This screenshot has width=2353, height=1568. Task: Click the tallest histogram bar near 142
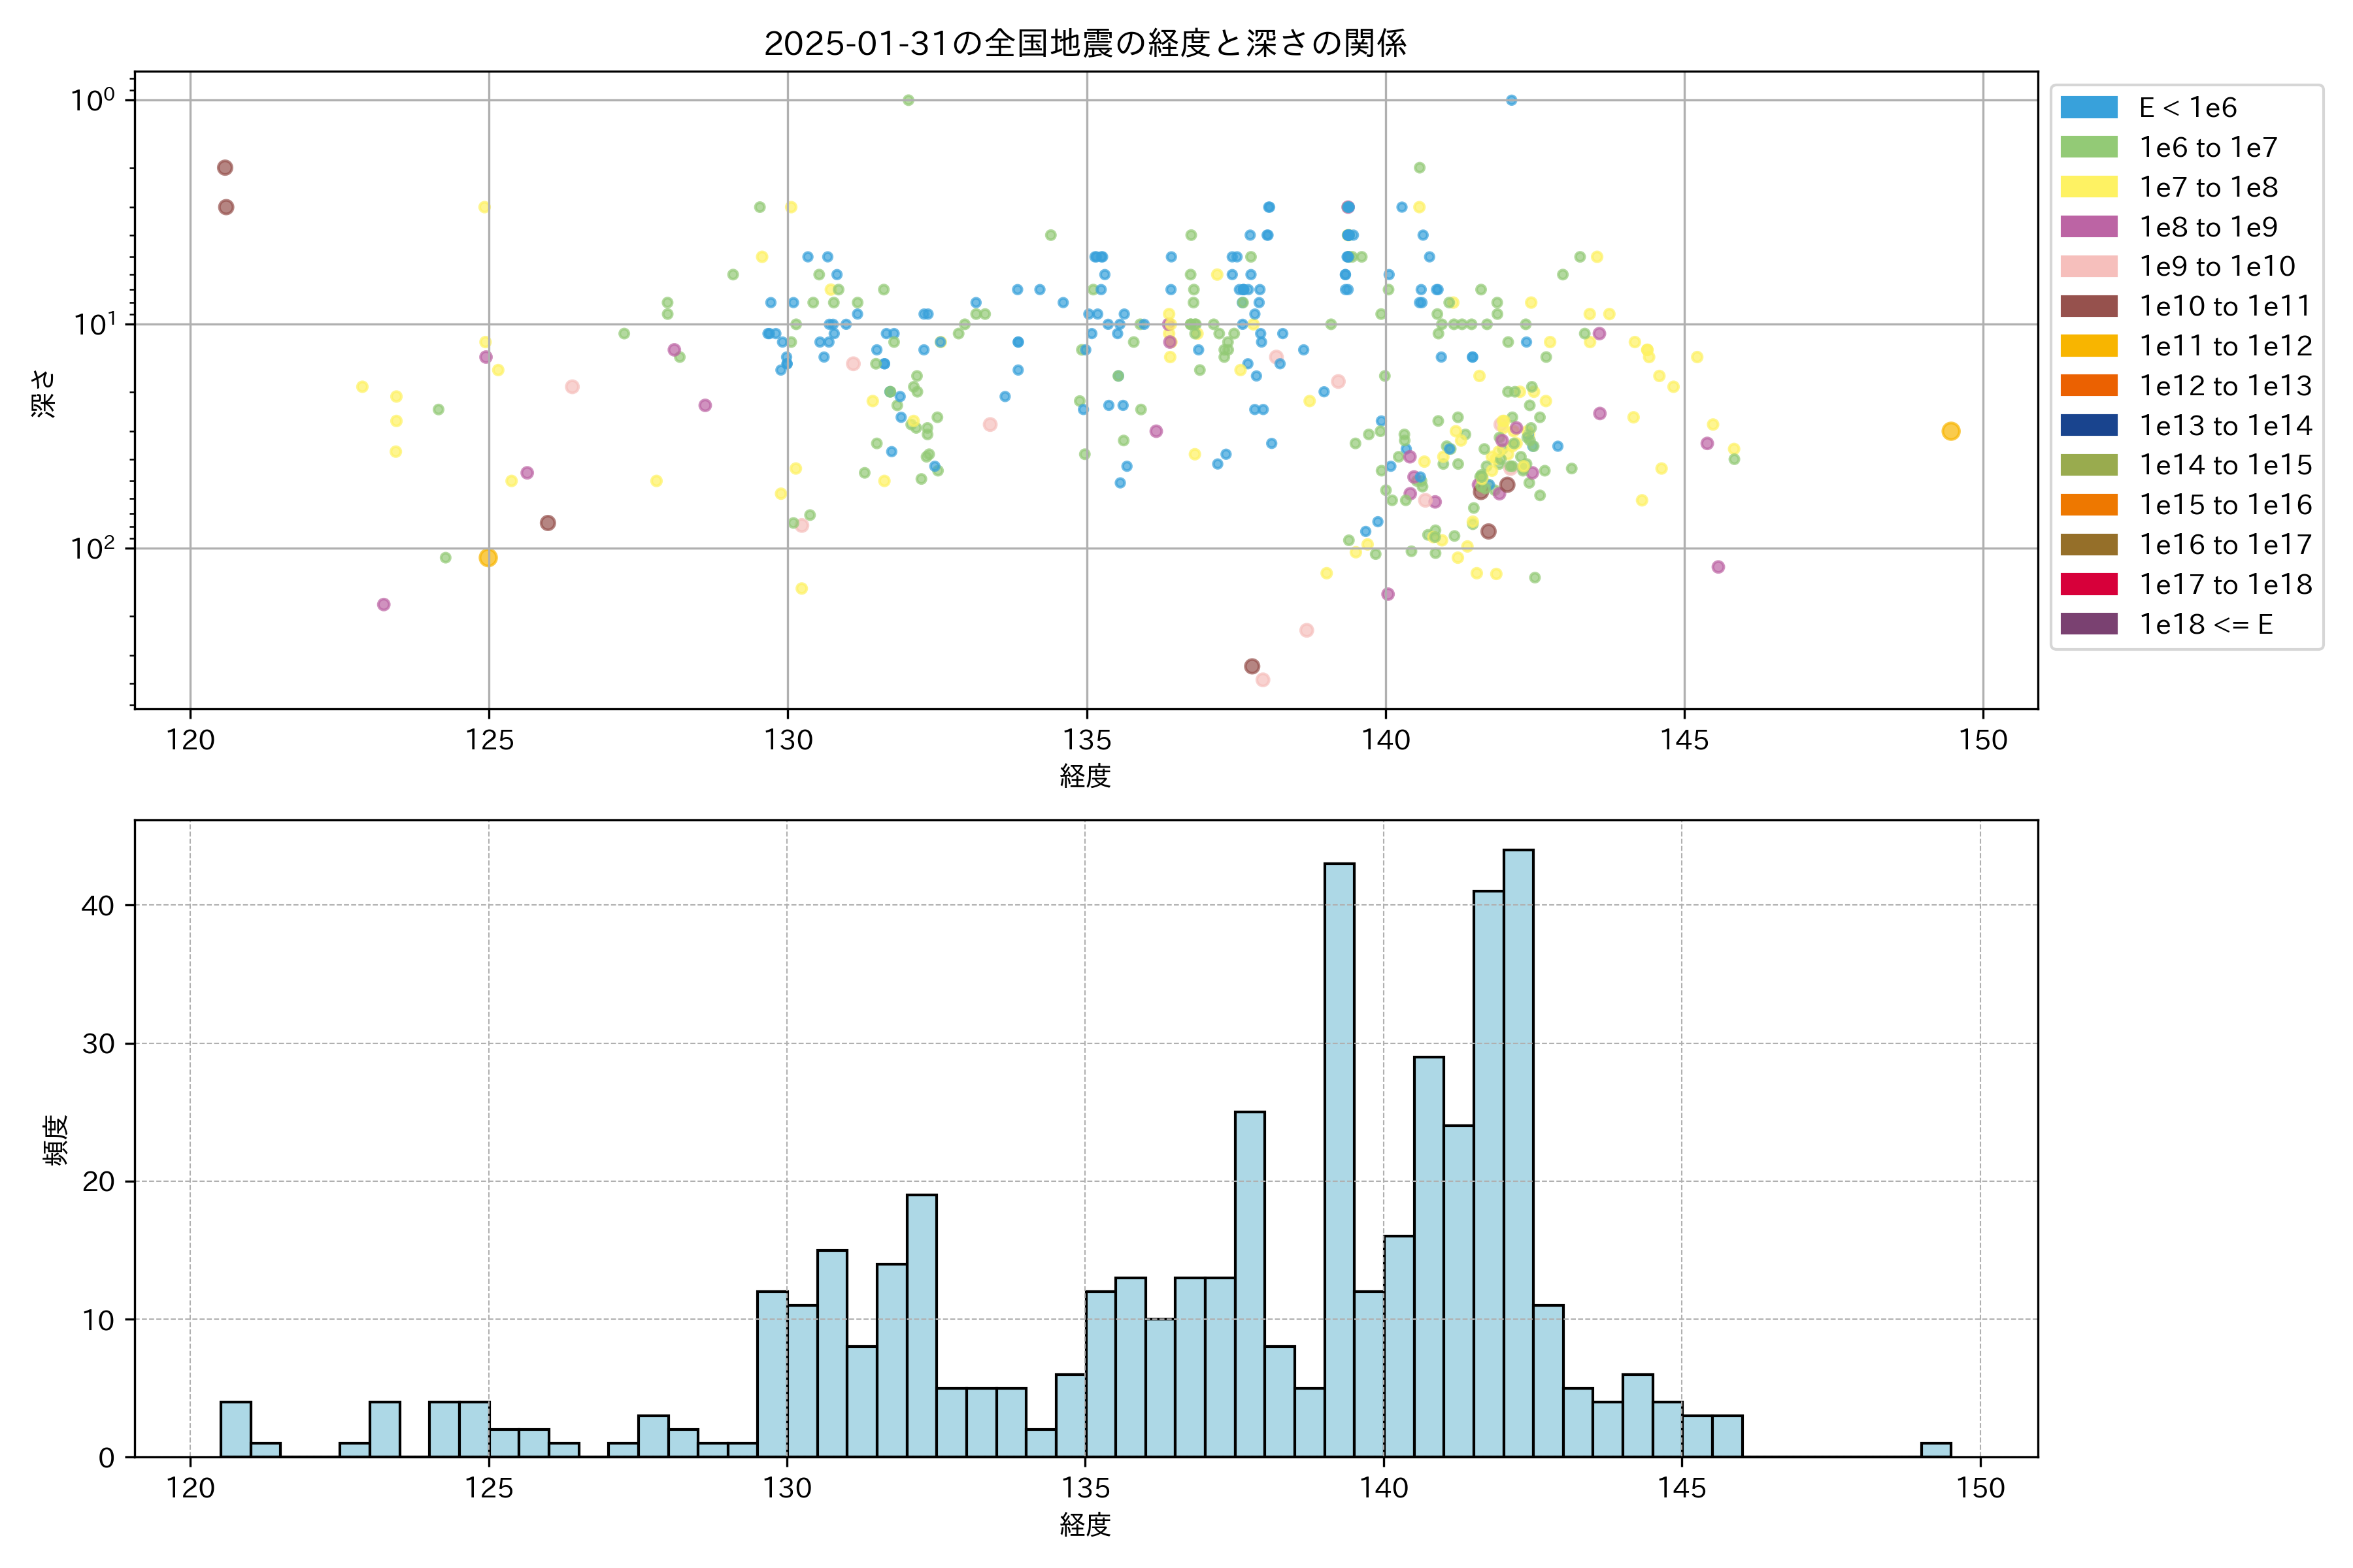point(1518,1152)
